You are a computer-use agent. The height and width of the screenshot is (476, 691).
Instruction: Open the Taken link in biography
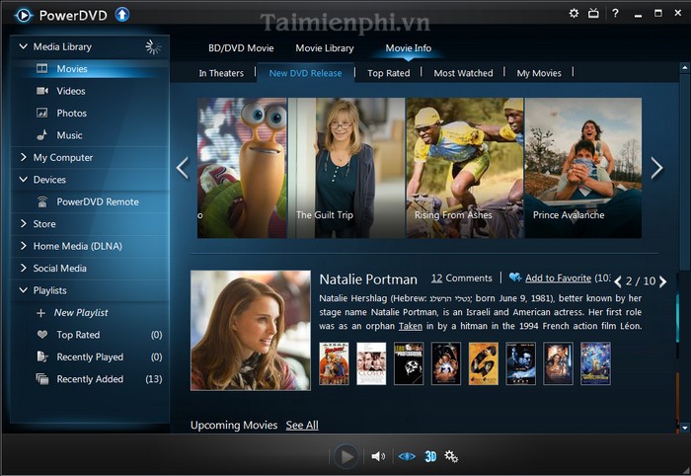pos(411,326)
